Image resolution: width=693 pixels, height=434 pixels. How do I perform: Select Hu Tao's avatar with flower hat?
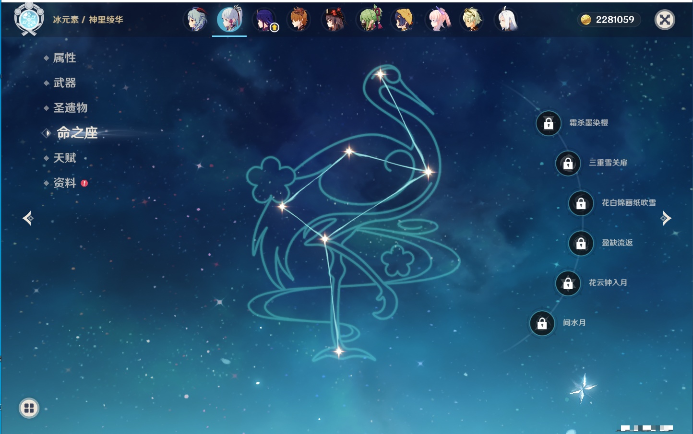333,20
